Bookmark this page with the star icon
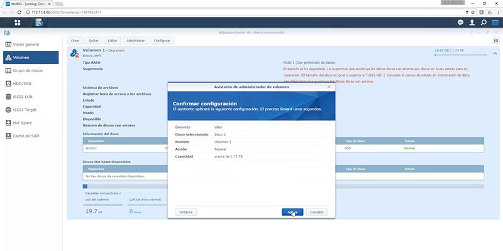The height and width of the screenshot is (251, 503). point(473,12)
